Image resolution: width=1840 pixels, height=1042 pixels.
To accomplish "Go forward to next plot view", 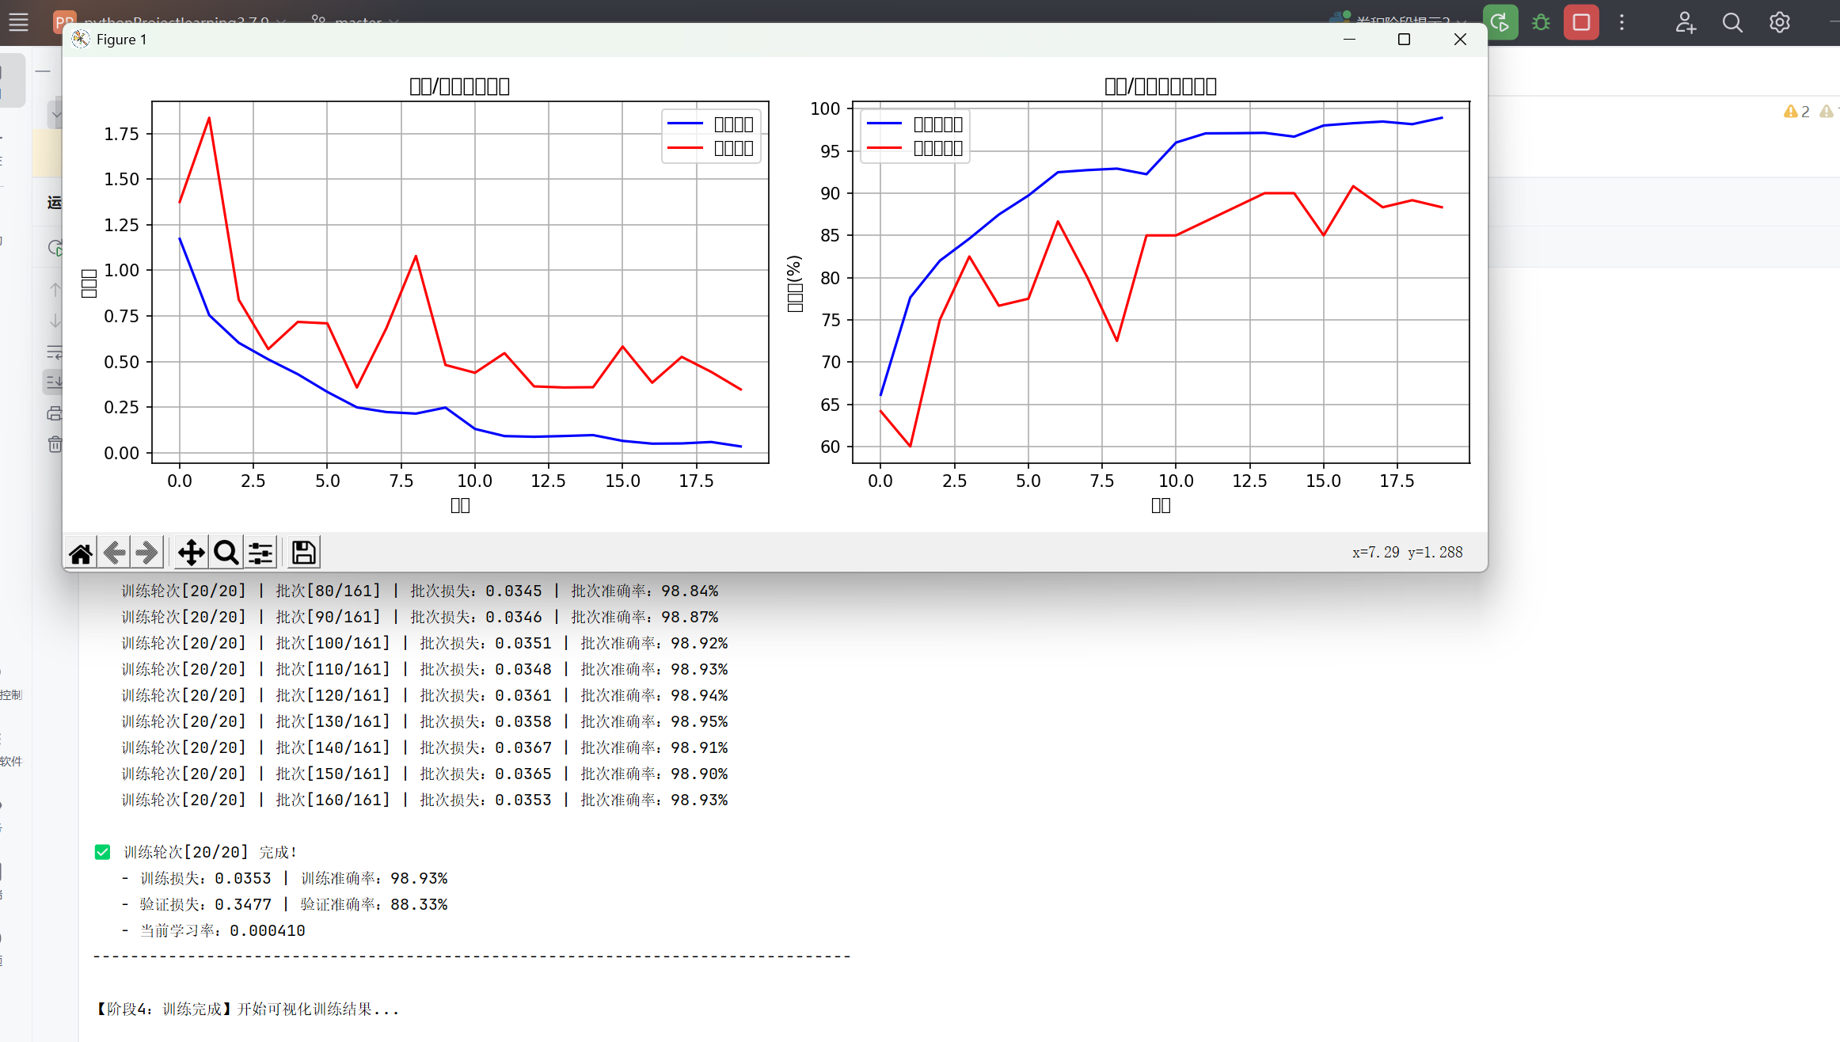I will tap(147, 553).
